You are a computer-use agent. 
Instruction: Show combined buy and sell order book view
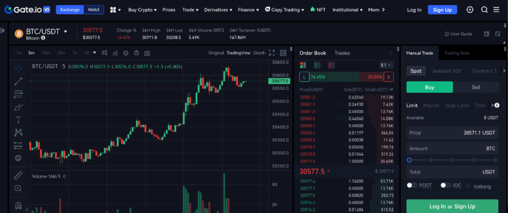tap(303, 65)
